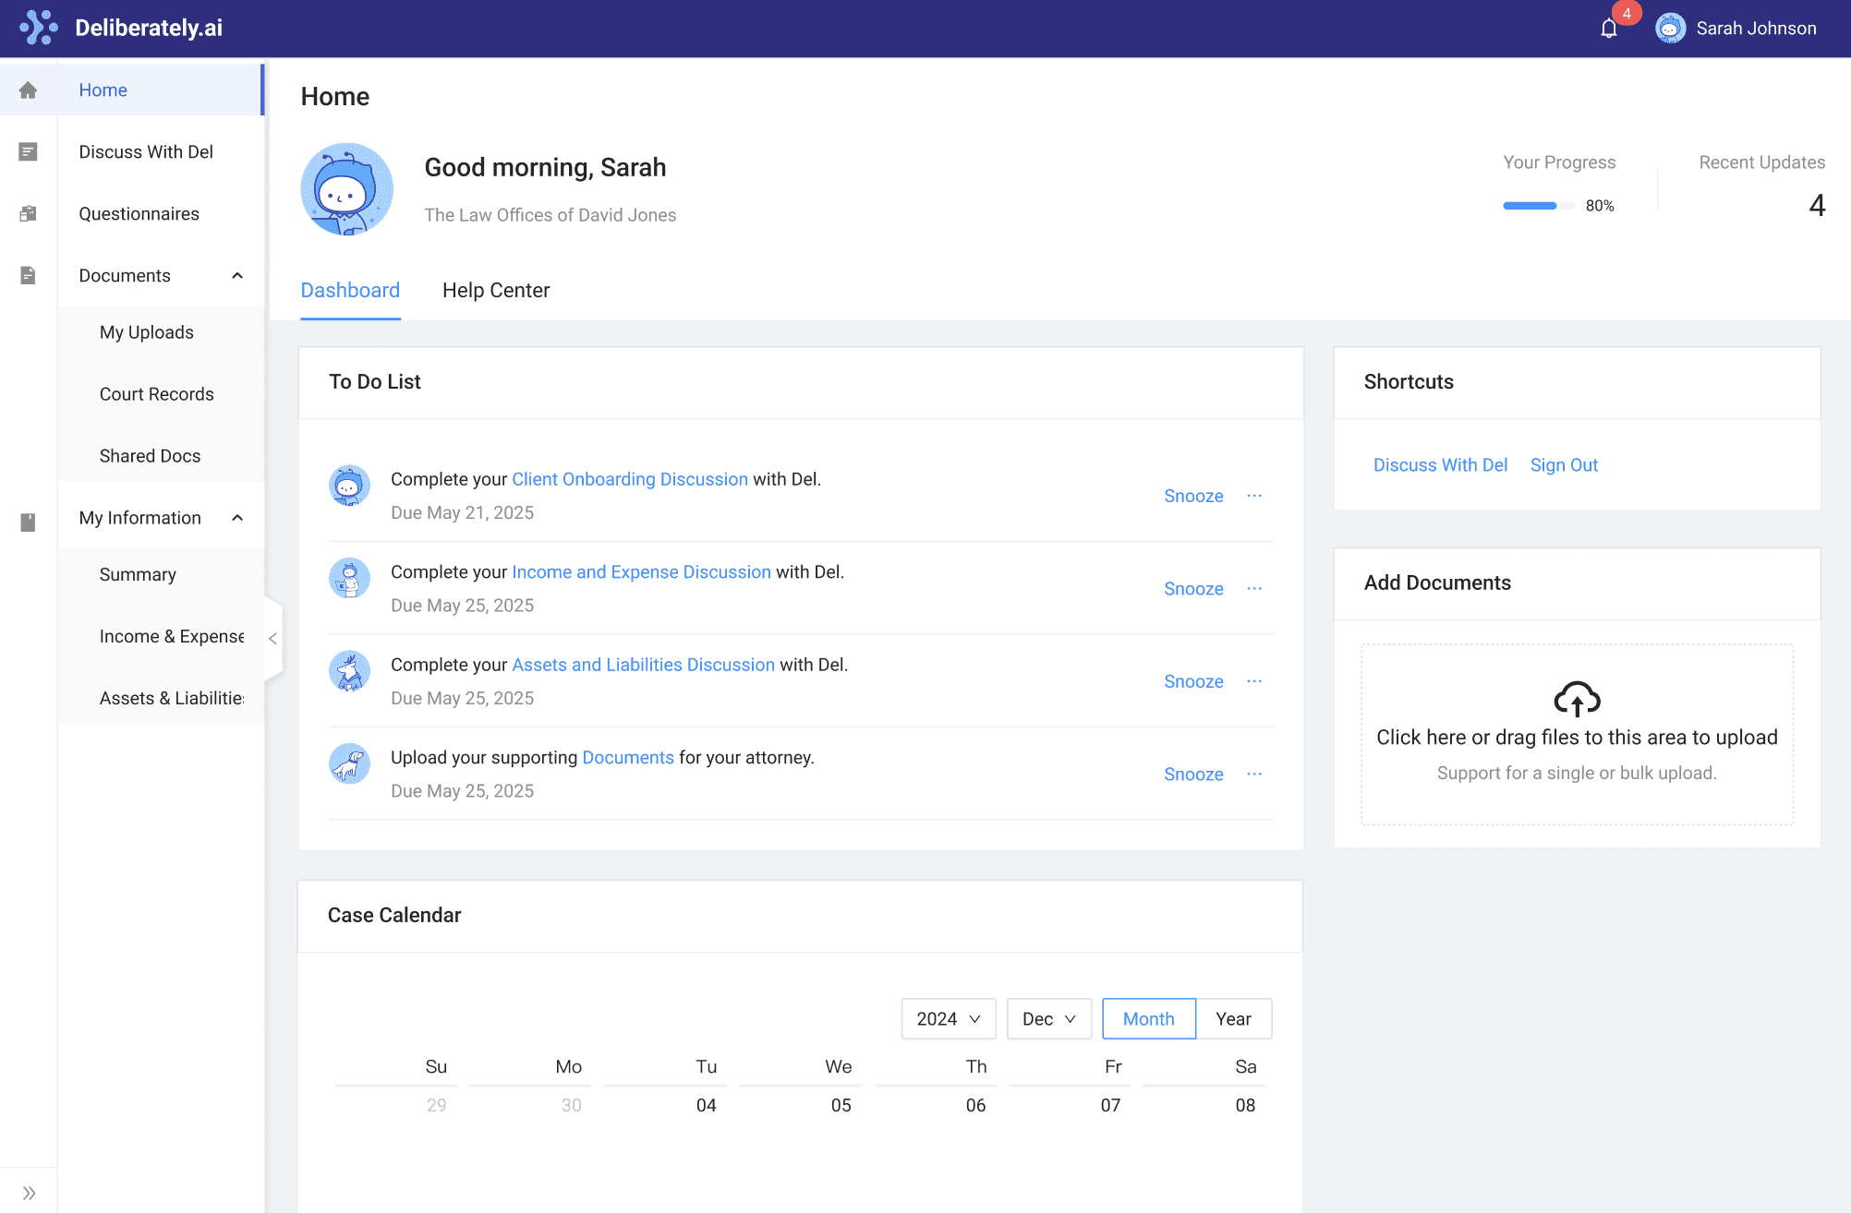Snooze the Income and Expense Discussion task
Screen dimensions: 1851x1213
1193,588
